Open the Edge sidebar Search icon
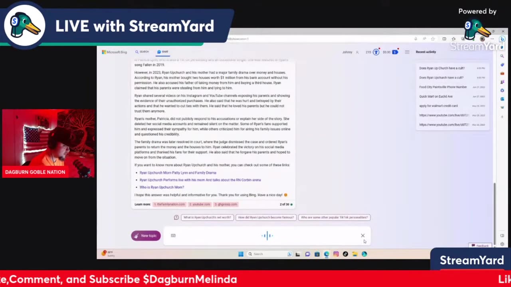This screenshot has height=287, width=511. [502, 56]
